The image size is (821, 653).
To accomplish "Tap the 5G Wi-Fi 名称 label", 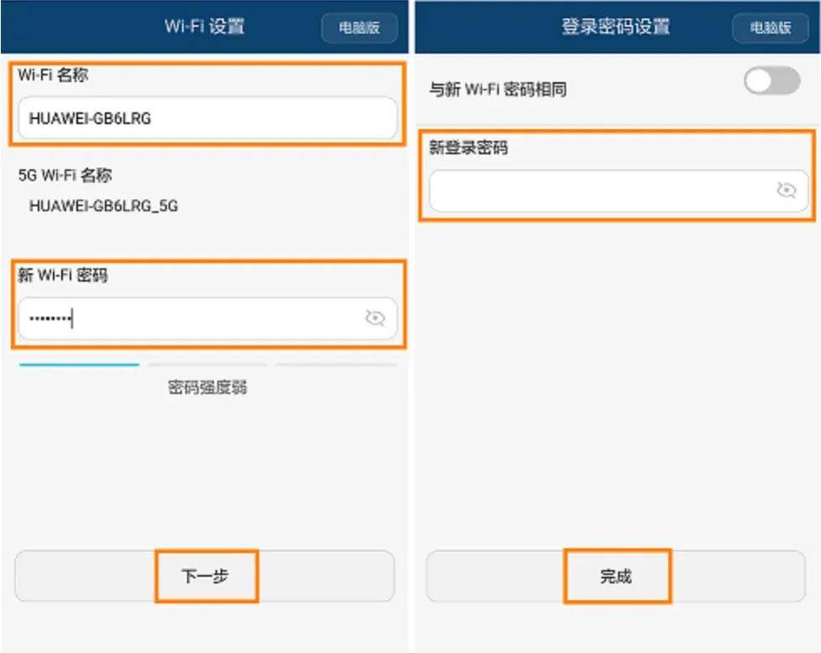I will pyautogui.click(x=65, y=175).
